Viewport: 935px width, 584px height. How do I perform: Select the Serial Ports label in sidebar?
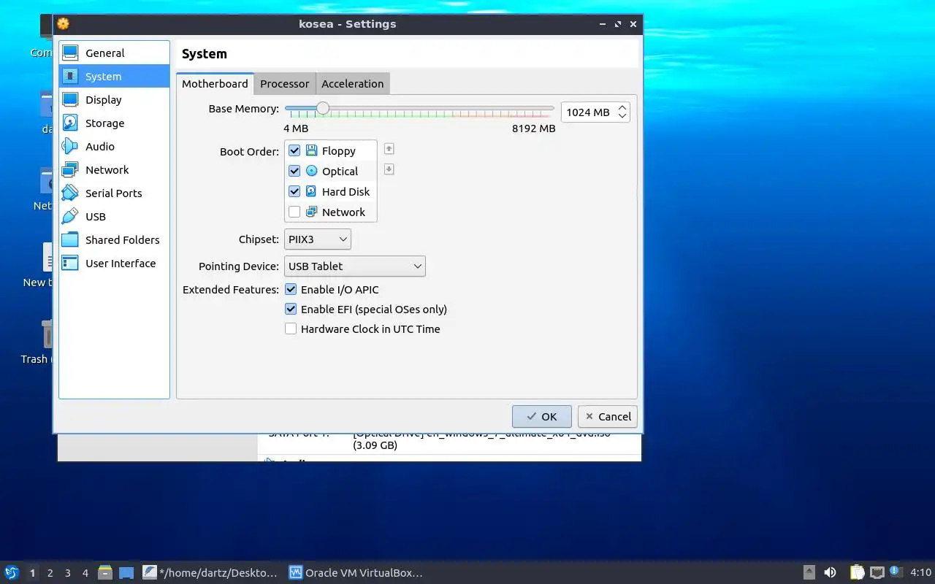tap(114, 193)
